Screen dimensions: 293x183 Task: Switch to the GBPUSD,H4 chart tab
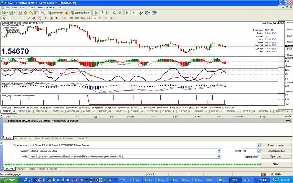pyautogui.click(x=41, y=111)
